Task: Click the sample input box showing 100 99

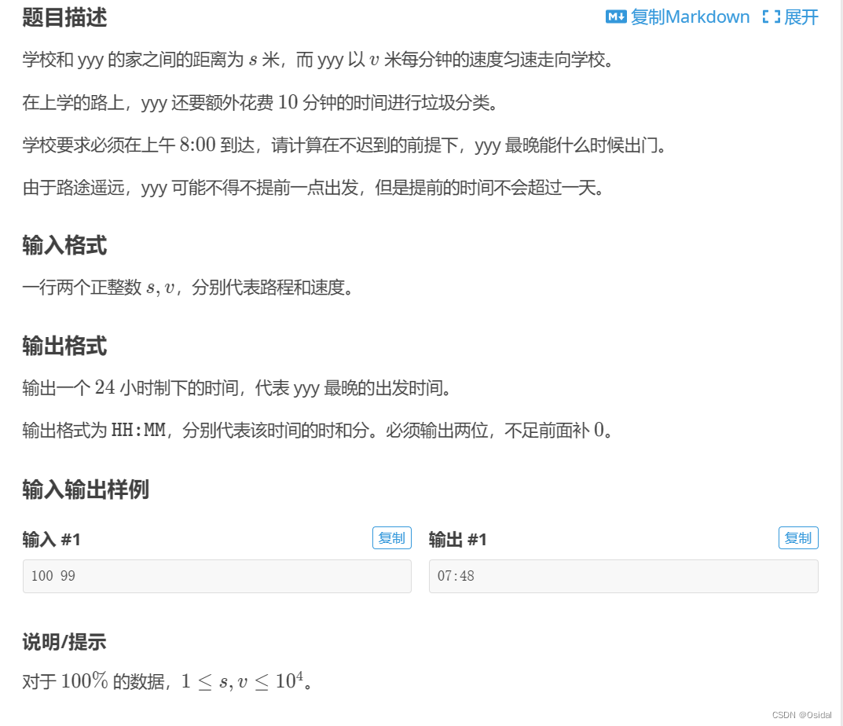Action: pyautogui.click(x=216, y=576)
